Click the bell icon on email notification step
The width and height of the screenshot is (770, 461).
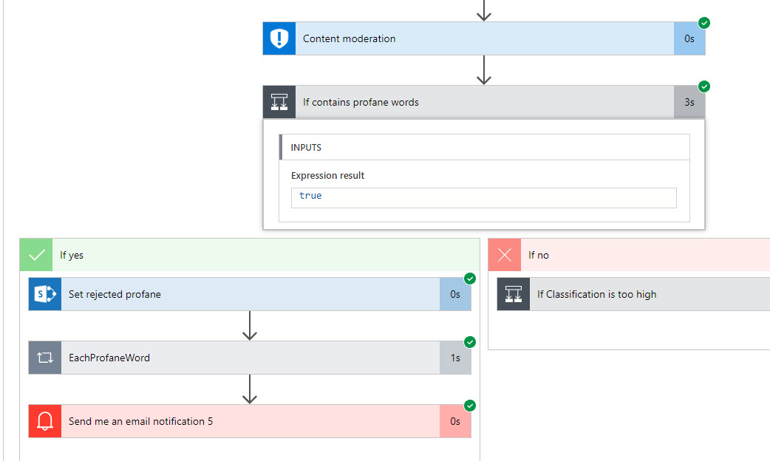pos(44,421)
